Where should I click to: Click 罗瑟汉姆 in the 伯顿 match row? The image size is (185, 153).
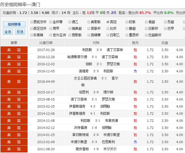click(x=113, y=64)
